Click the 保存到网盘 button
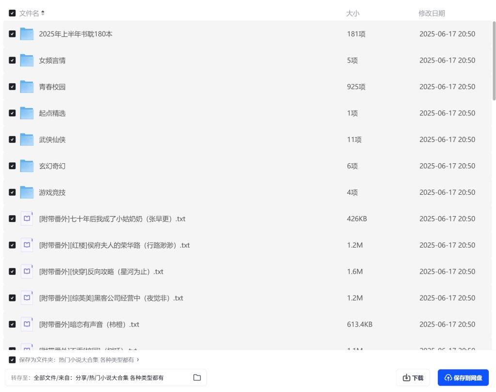Screen dimensions: 496x392 click(x=463, y=378)
